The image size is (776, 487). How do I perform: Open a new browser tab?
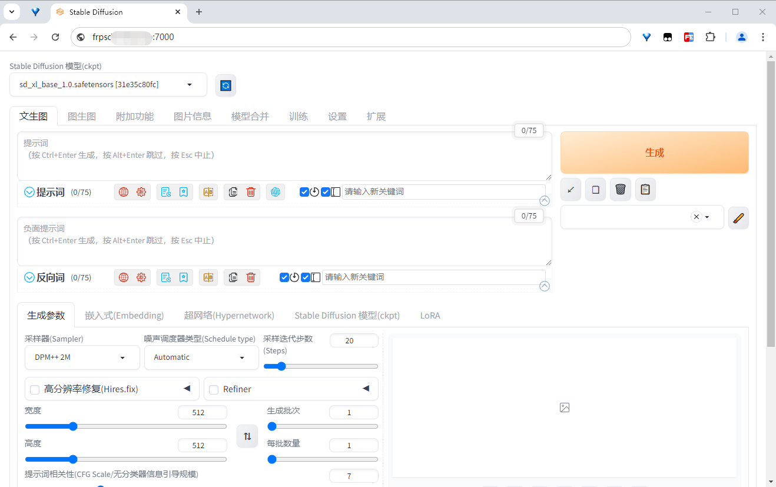click(x=199, y=12)
